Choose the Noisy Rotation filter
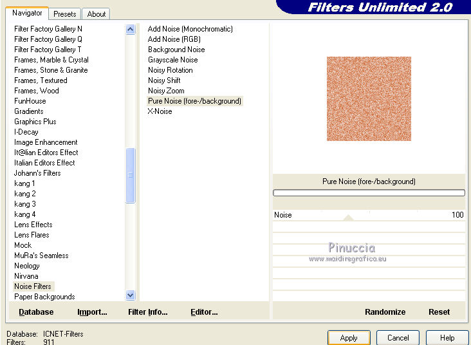 point(171,70)
